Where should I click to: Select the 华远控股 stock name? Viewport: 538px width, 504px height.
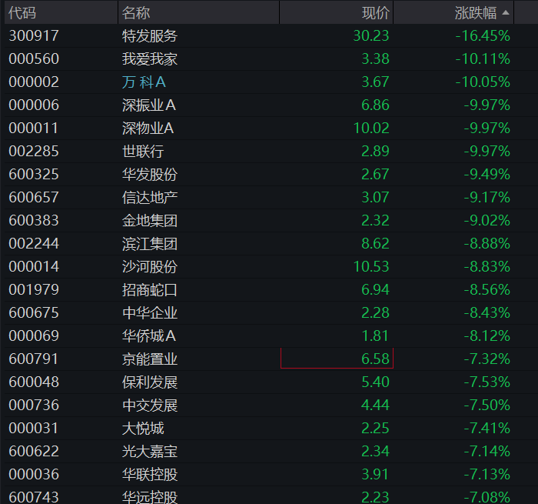tap(150, 497)
